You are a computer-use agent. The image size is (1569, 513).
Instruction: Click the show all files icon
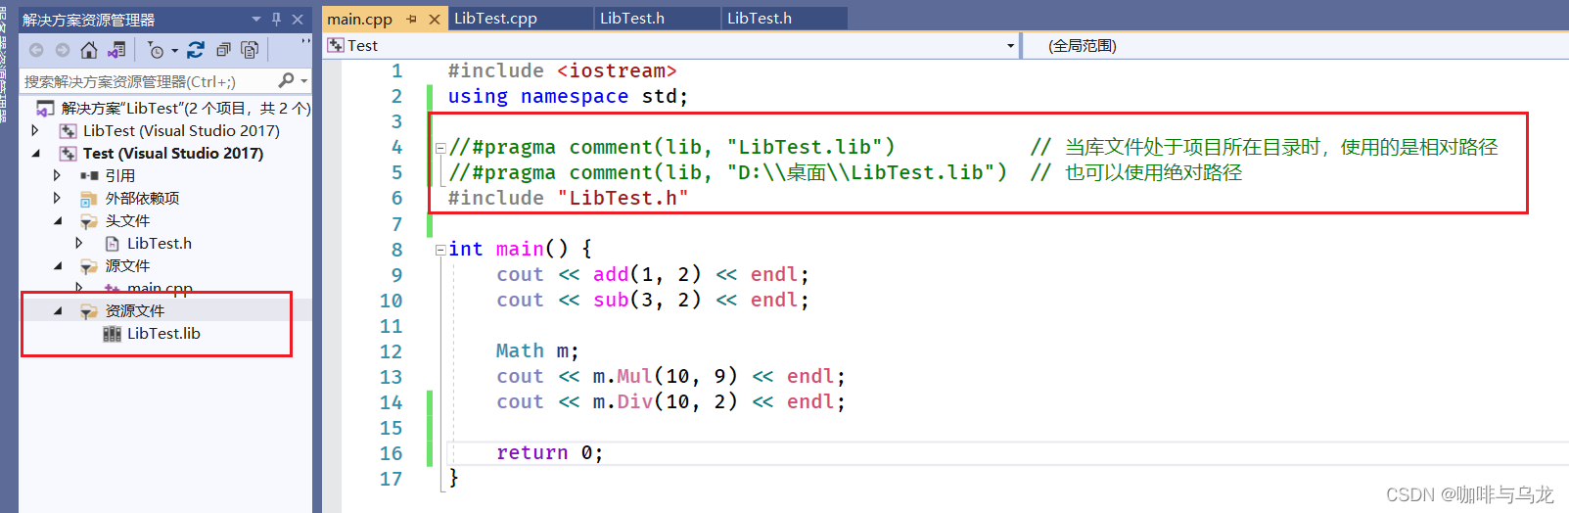coord(250,50)
